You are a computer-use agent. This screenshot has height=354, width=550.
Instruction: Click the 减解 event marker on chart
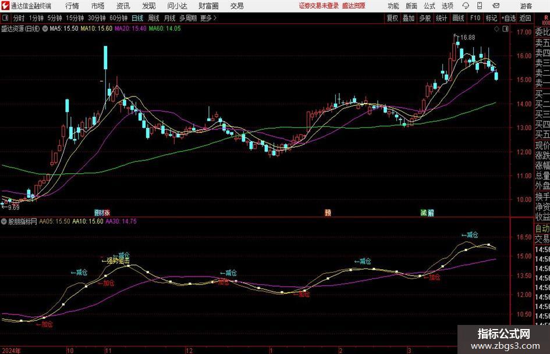[427, 213]
